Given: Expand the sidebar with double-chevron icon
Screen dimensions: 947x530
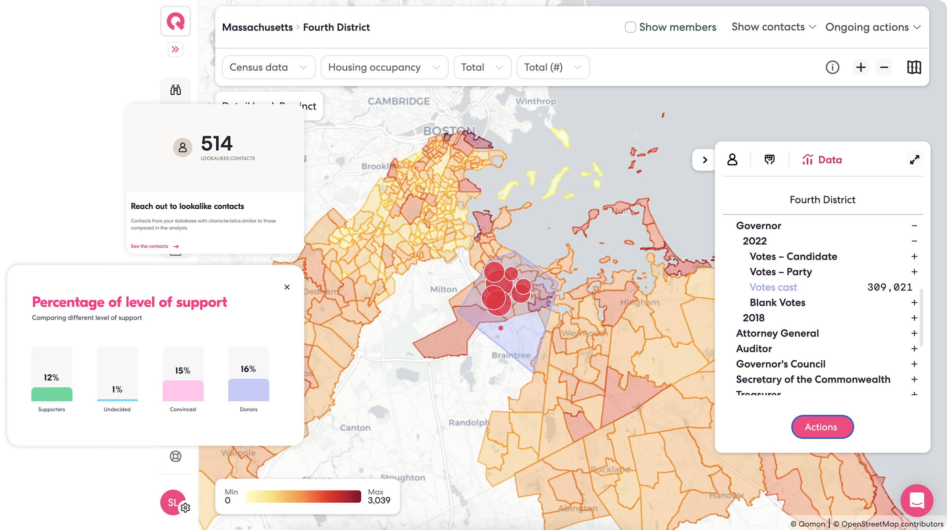Looking at the screenshot, I should 176,49.
